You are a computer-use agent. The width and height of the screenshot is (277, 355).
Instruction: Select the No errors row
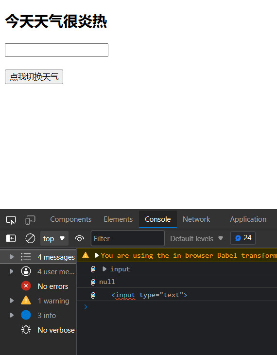[38, 286]
